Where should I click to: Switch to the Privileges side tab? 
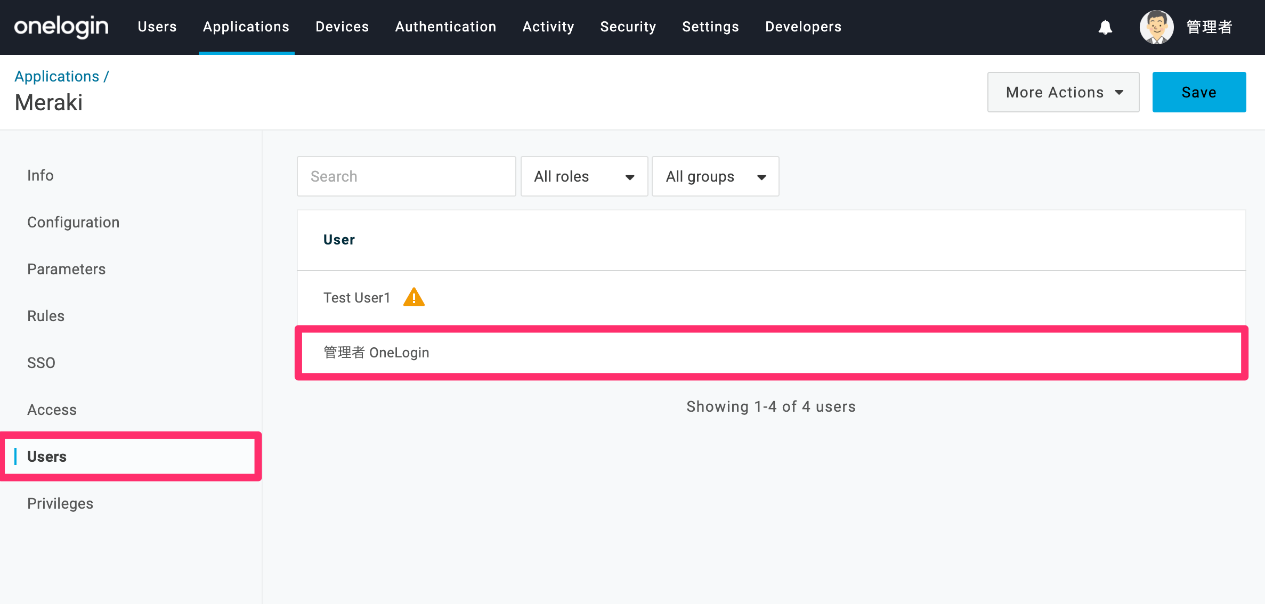60,503
